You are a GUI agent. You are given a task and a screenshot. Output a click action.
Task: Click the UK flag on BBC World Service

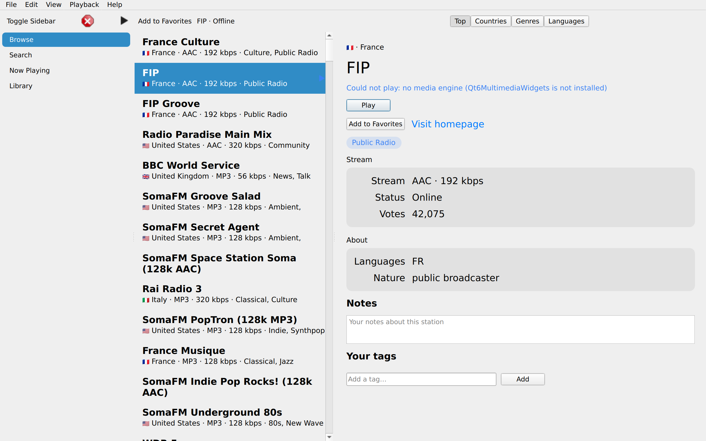(146, 176)
